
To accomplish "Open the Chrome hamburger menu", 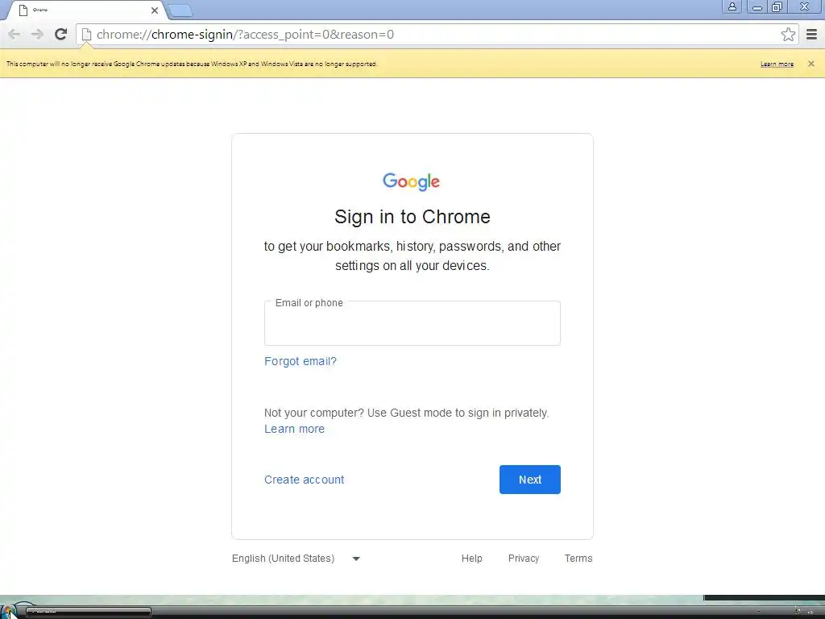I will 811,34.
